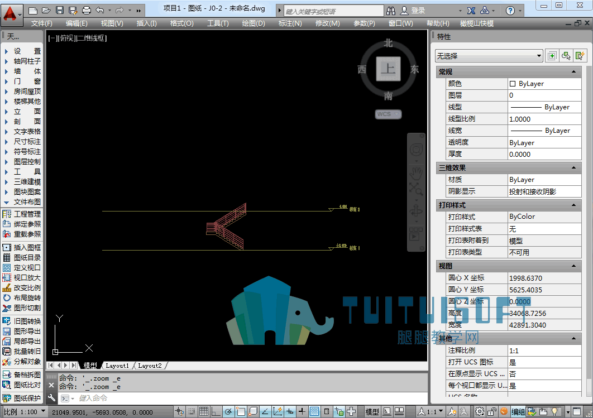
Task: Toggle lineweight display in status bar
Action: [x=302, y=411]
